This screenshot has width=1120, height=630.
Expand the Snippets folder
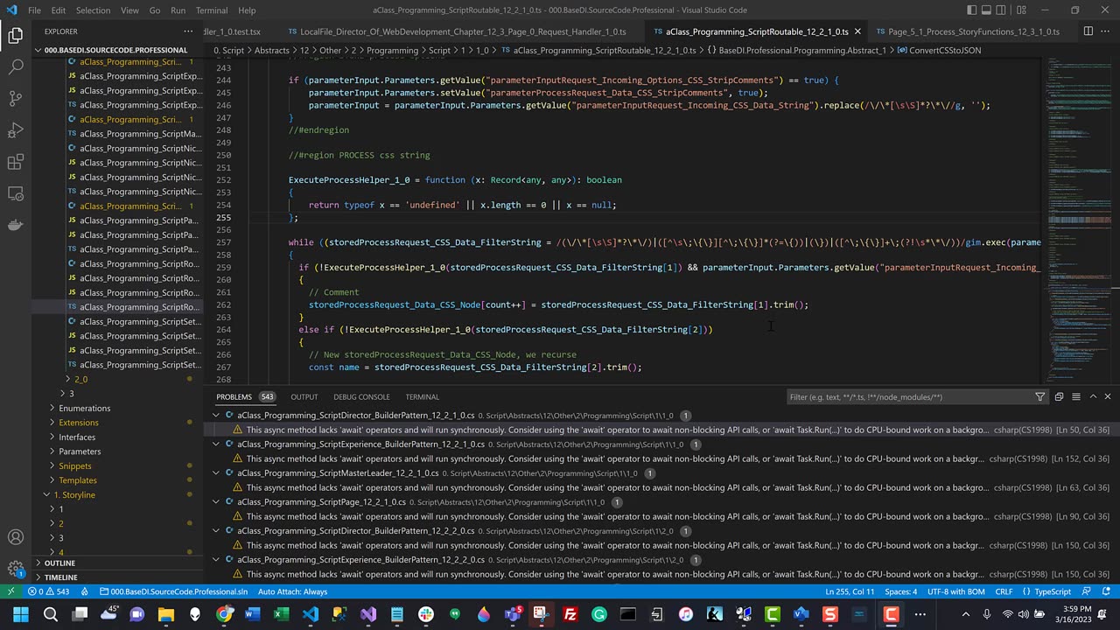pos(74,465)
